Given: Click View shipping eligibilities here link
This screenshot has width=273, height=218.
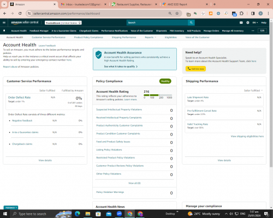Looking at the screenshot, I should tap(247, 136).
